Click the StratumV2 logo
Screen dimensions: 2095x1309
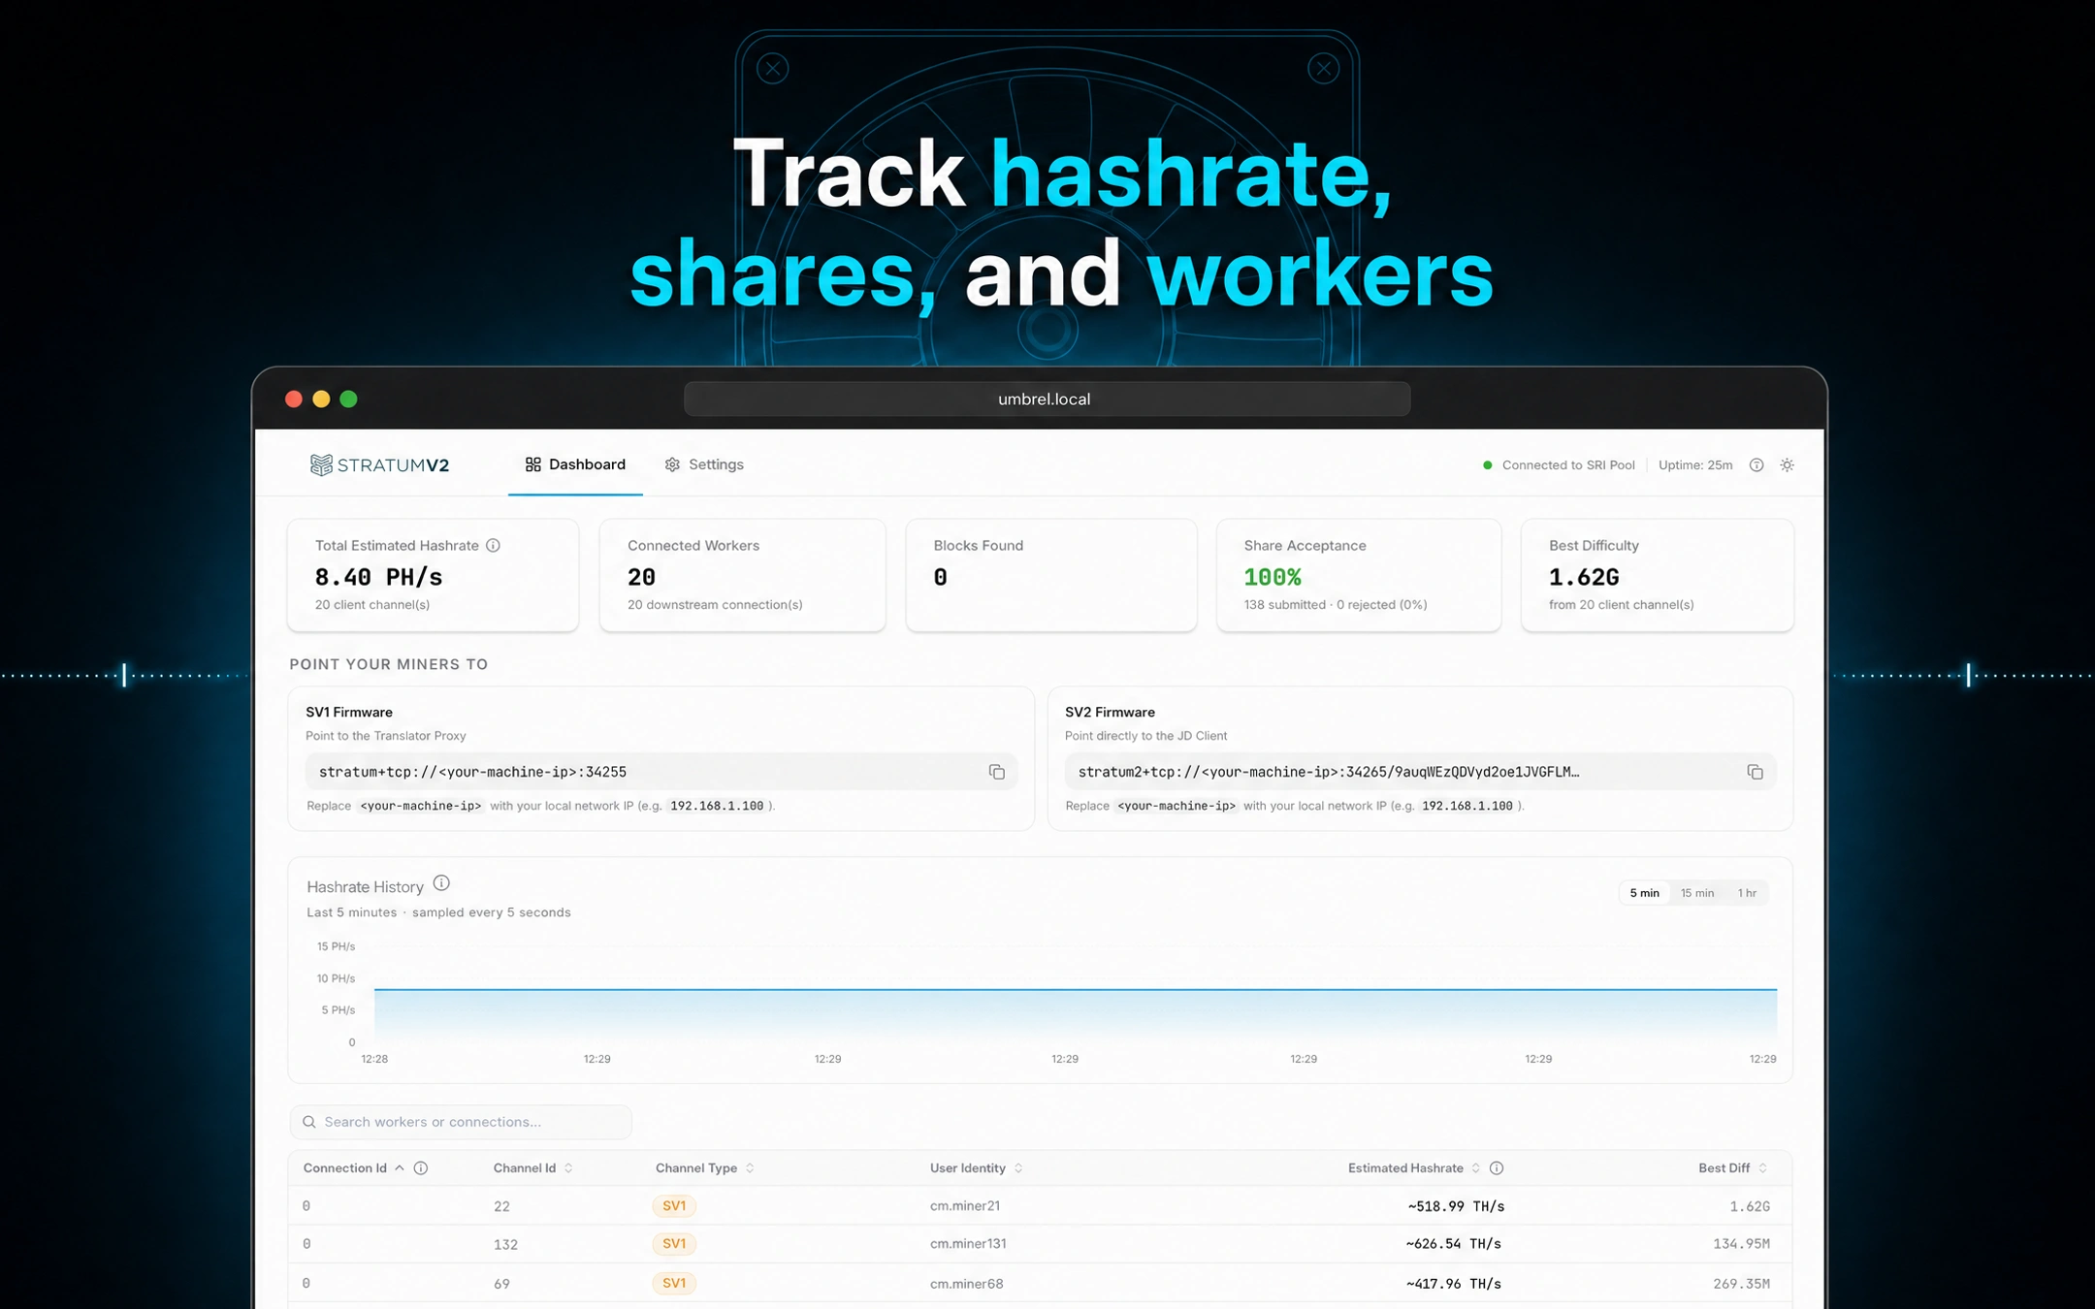379,465
